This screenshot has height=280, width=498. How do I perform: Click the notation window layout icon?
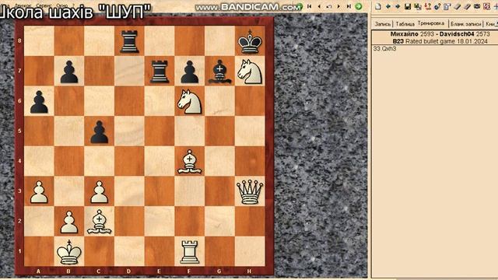tap(447, 6)
